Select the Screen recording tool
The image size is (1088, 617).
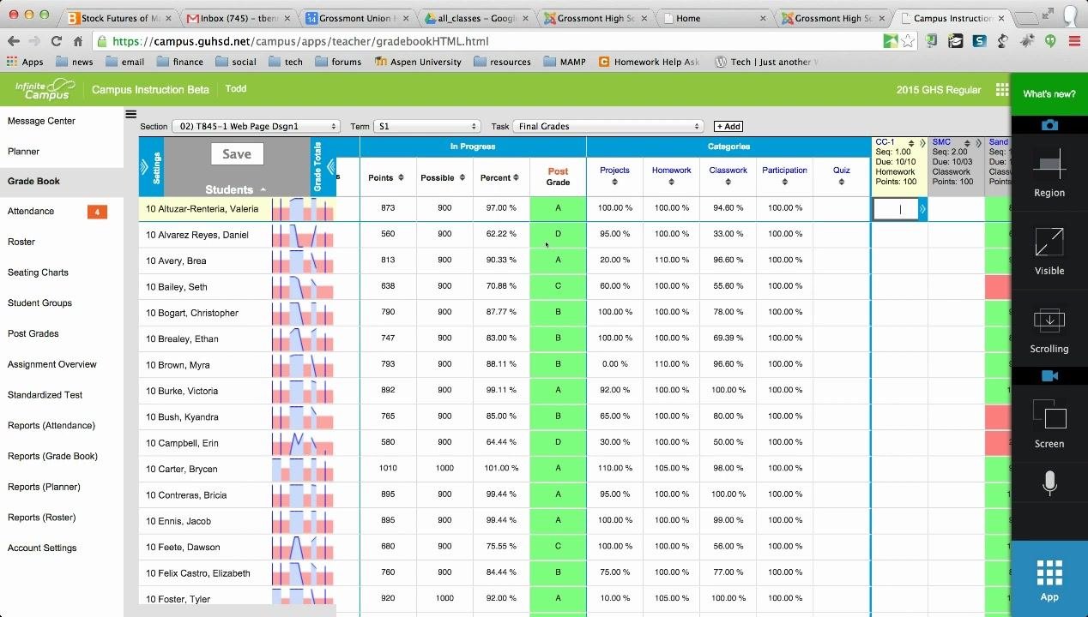1049,424
